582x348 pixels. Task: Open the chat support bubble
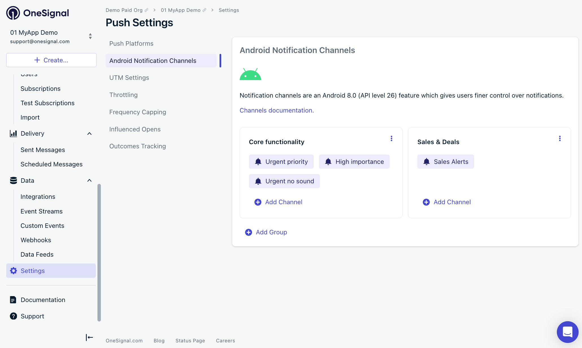(567, 332)
